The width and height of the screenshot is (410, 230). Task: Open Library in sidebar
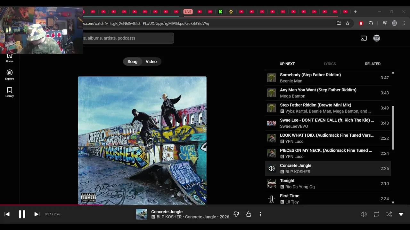[x=10, y=92]
